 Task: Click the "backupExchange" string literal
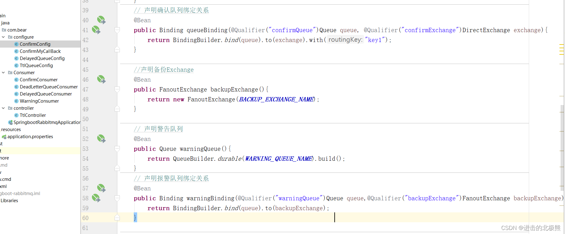[x=432, y=198]
